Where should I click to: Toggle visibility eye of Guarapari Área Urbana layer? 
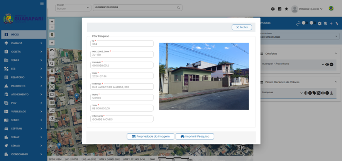coord(327,64)
